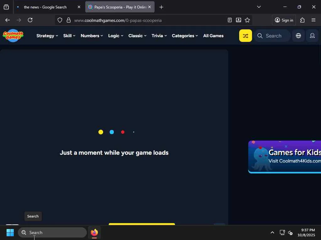The height and width of the screenshot is (240, 321).
Task: Open the clock showing 9:37 PM
Action: tap(306, 232)
